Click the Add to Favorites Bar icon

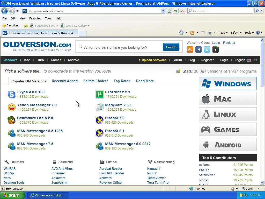26,26
